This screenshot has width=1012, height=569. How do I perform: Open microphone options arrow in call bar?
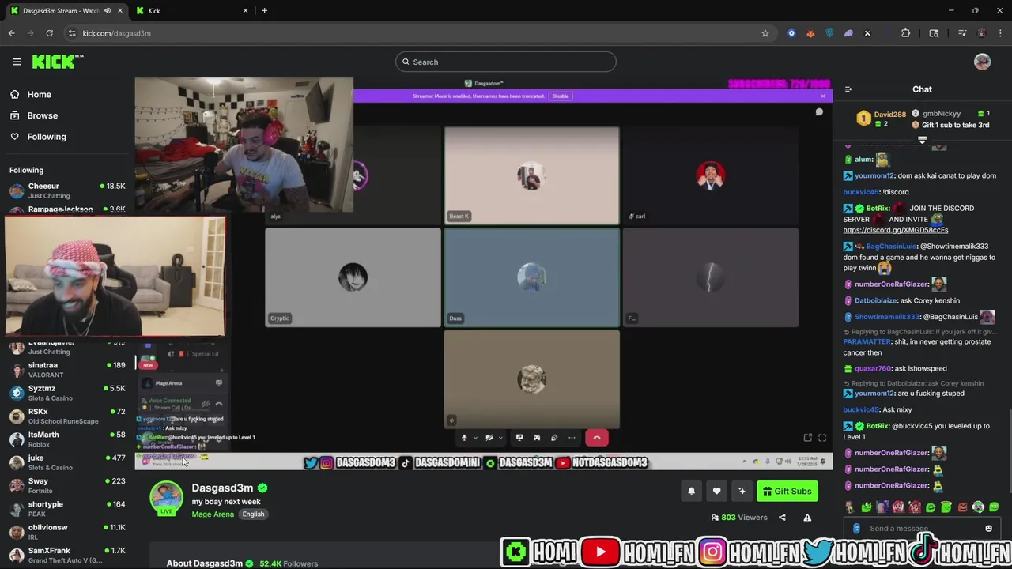475,438
